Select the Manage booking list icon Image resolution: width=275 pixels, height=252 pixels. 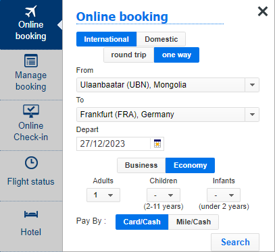31,61
